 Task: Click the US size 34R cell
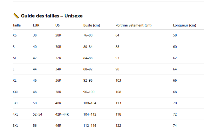[58, 69]
